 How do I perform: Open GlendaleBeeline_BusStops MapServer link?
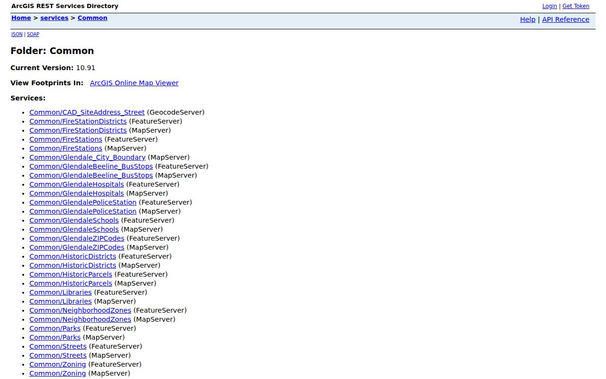click(x=91, y=175)
